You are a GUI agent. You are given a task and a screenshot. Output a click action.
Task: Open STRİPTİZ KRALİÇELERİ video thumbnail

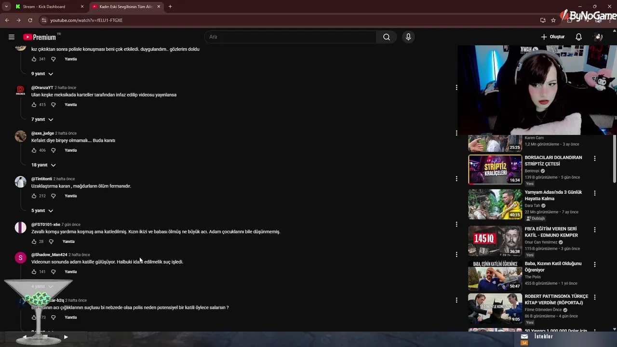[x=495, y=170]
